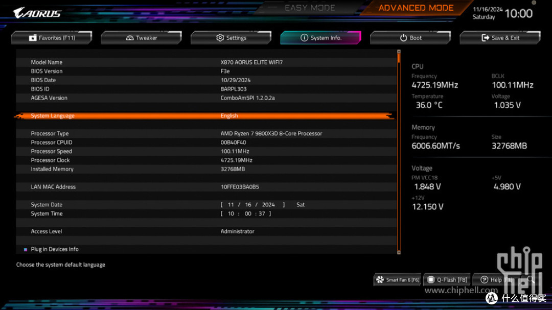Click the AORUS logo
This screenshot has height=310, width=552.
click(x=37, y=13)
